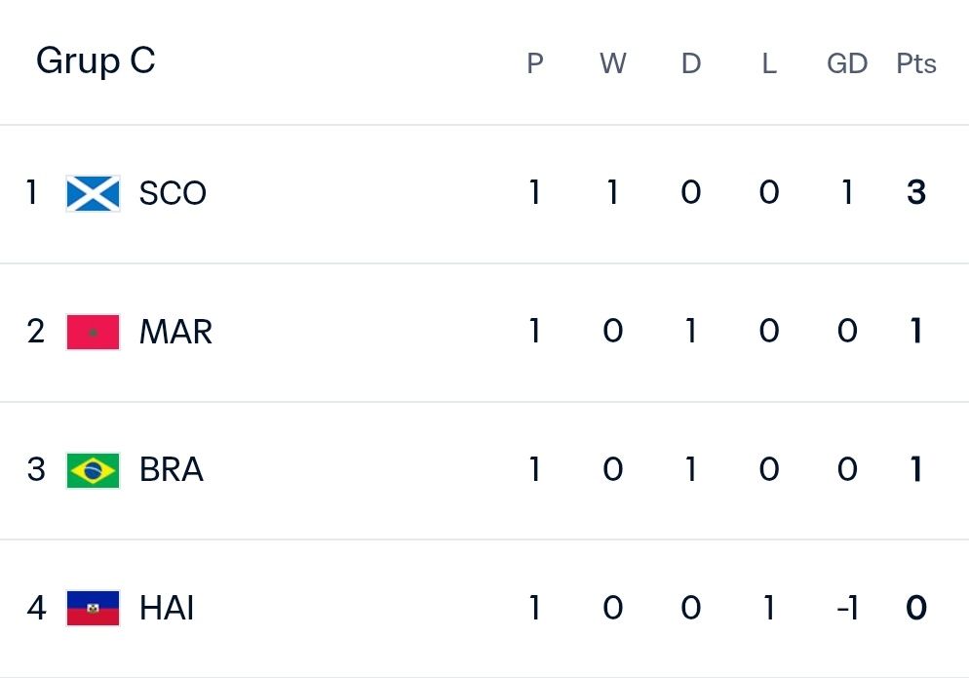Viewport: 969px width, 678px height.
Task: Click the Scotland flag icon
Action: (x=93, y=193)
